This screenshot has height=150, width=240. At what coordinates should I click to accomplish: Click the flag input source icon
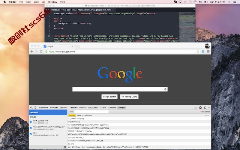click(200, 2)
